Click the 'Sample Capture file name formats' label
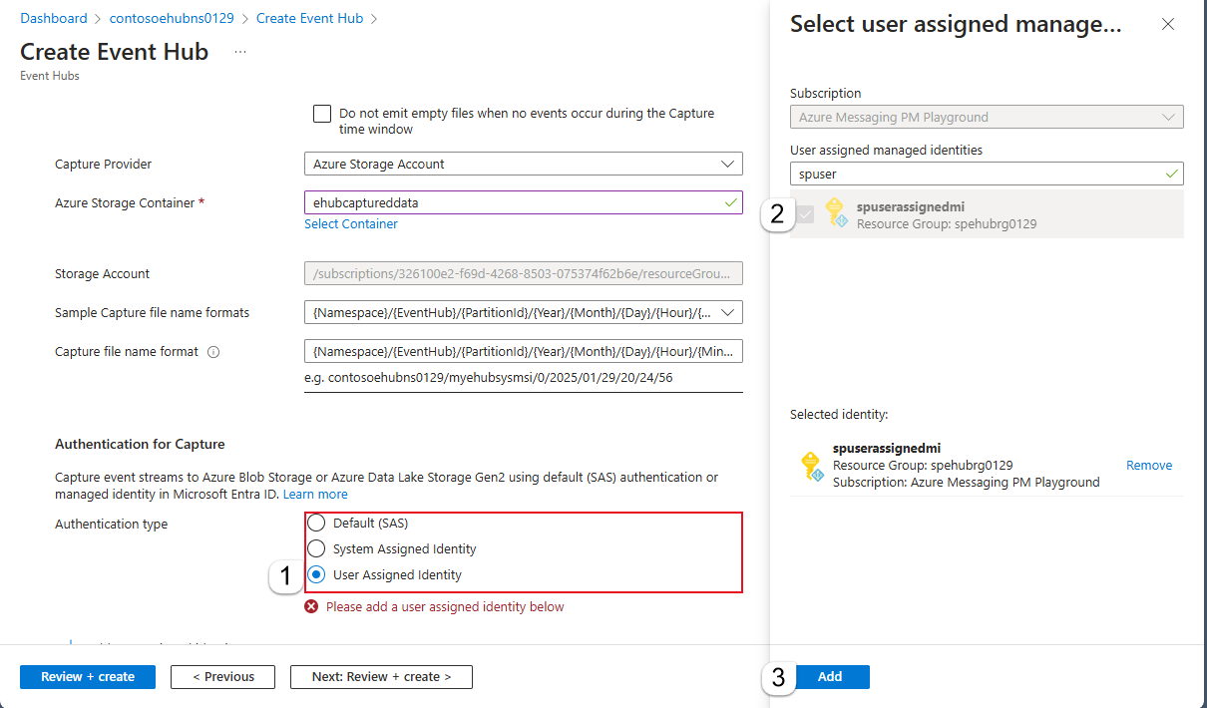 (x=152, y=313)
